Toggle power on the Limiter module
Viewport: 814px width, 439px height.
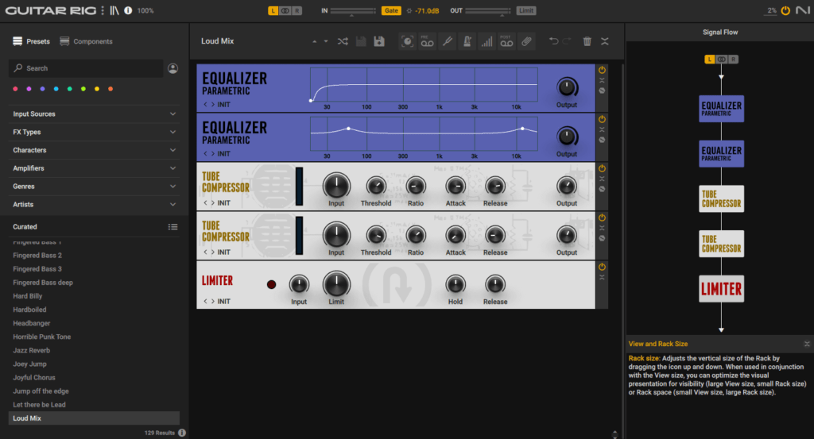[602, 268]
